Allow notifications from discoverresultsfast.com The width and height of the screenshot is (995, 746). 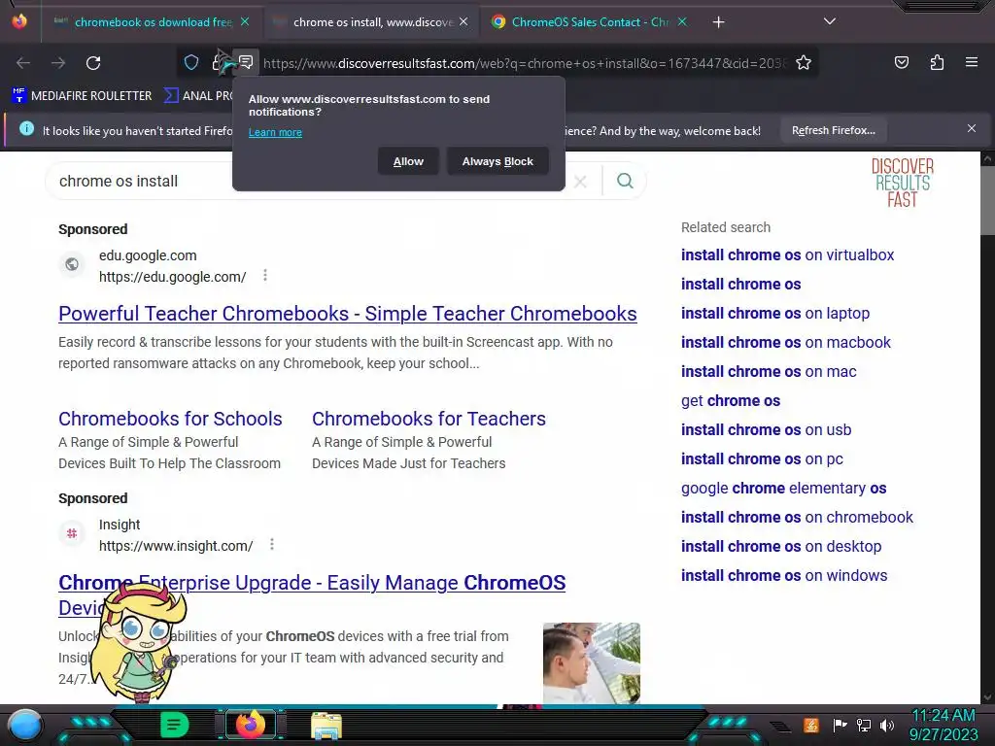tap(408, 162)
